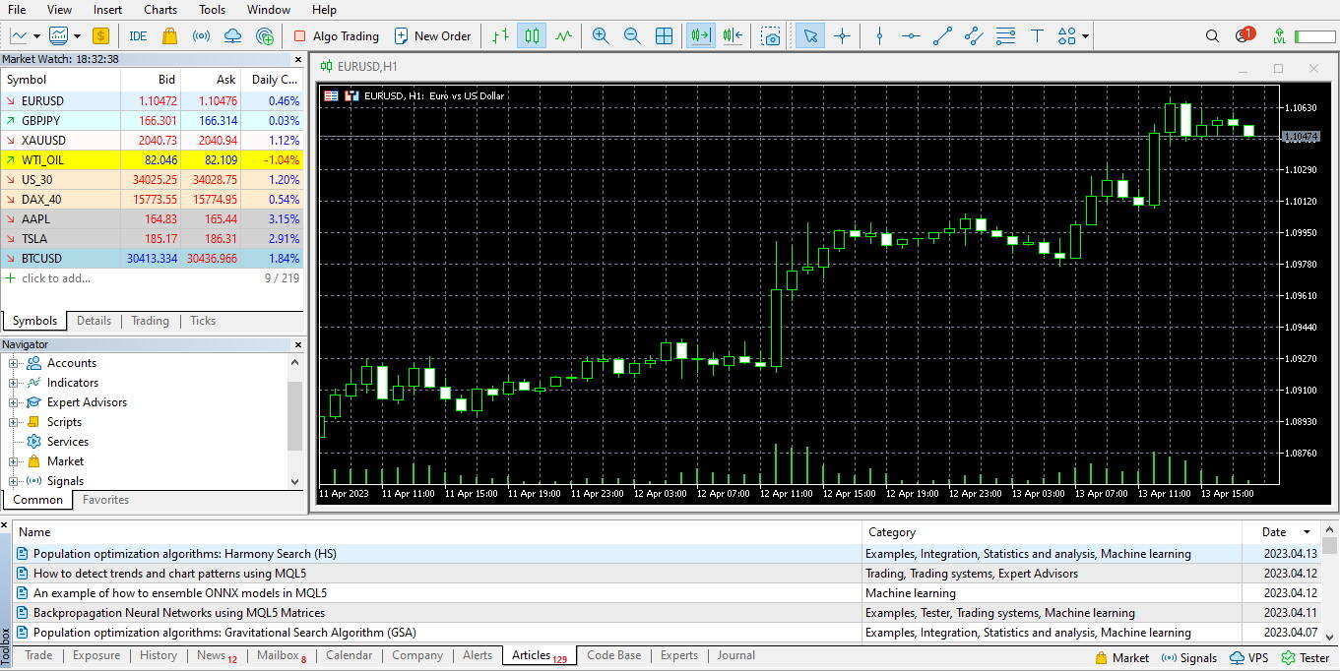
Task: Select the BTCUSD symbol row
Action: [x=153, y=258]
